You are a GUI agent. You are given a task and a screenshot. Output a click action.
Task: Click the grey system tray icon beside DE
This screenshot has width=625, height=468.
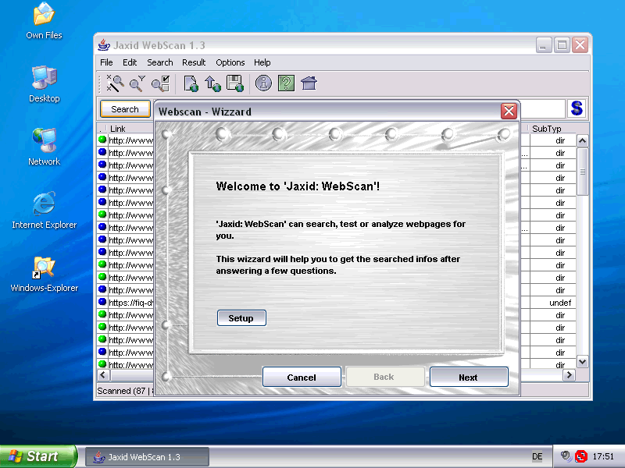click(x=565, y=456)
